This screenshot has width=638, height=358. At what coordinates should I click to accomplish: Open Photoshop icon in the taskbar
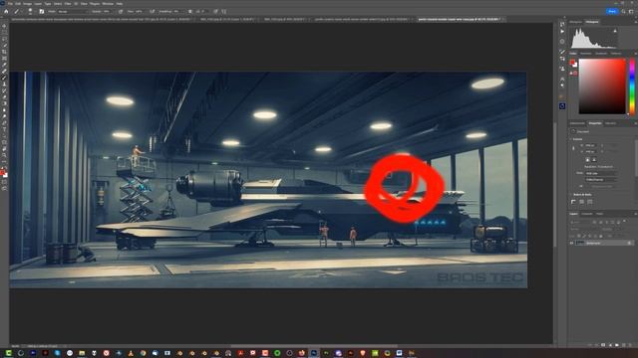(314, 353)
